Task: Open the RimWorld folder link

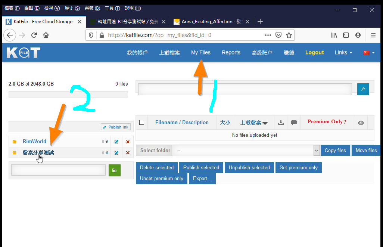Action: coord(34,142)
